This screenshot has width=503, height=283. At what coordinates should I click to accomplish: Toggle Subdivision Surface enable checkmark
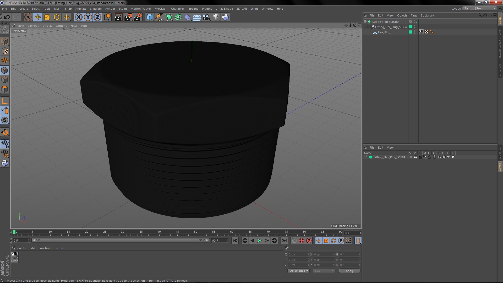point(417,22)
